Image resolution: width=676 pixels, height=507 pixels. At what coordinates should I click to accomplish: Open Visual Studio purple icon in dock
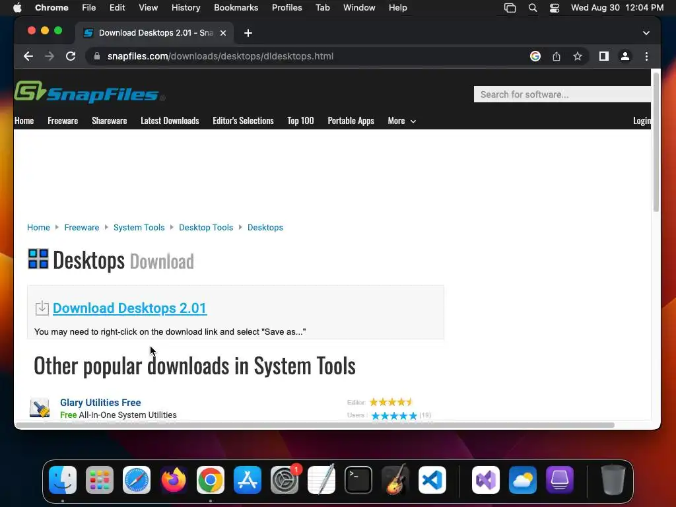pos(486,480)
